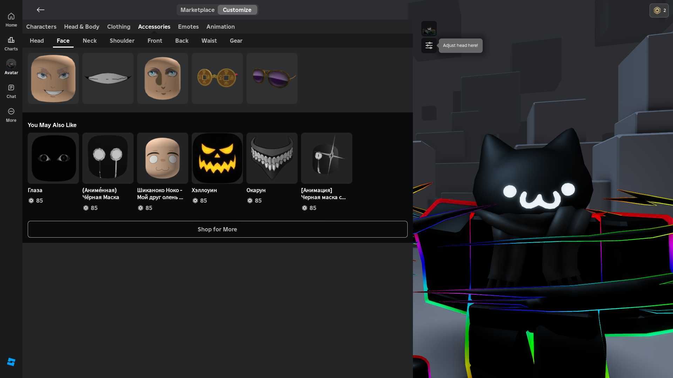Go to Home in sidebar
Viewport: 673px width, 378px height.
pos(11,20)
